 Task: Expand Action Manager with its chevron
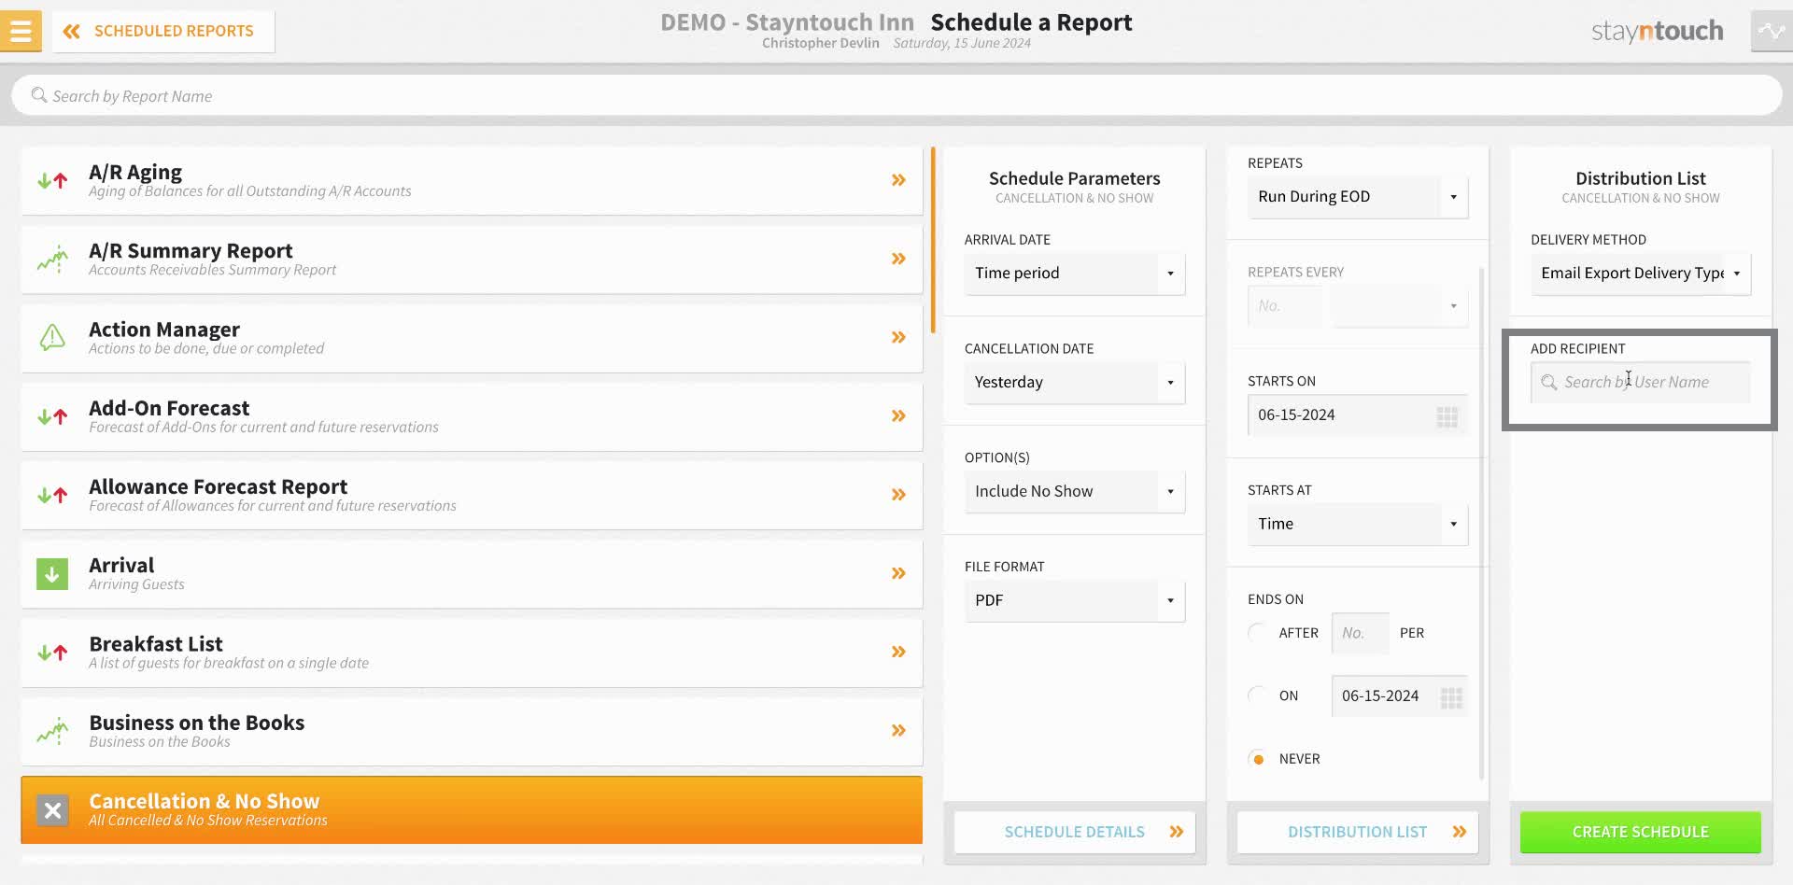[x=898, y=337]
